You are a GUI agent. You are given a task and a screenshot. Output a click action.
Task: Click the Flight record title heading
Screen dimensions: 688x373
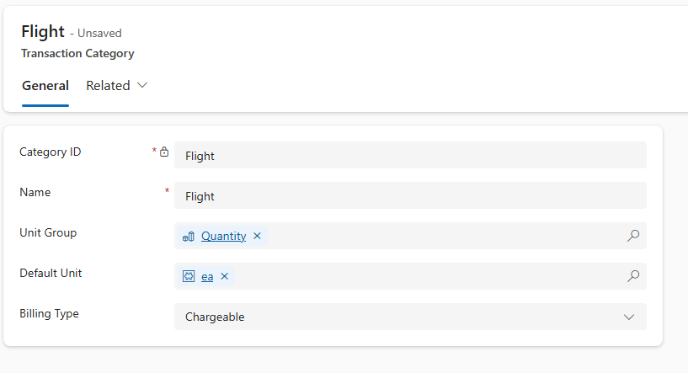(x=43, y=32)
